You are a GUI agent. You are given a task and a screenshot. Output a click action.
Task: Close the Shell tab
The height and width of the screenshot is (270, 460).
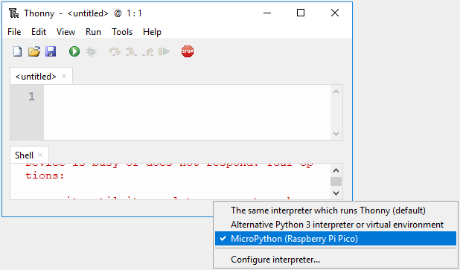tap(40, 155)
